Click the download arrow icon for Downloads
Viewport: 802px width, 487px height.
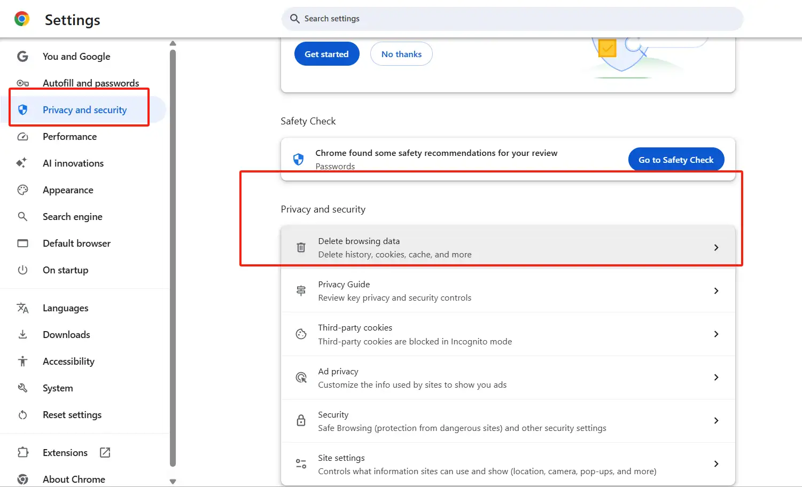[22, 334]
